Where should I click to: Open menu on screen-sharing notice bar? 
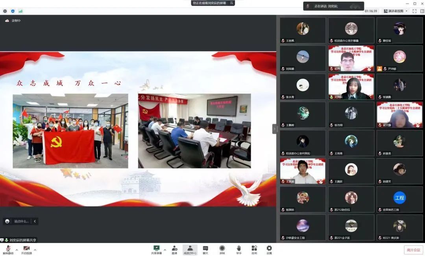231,3
